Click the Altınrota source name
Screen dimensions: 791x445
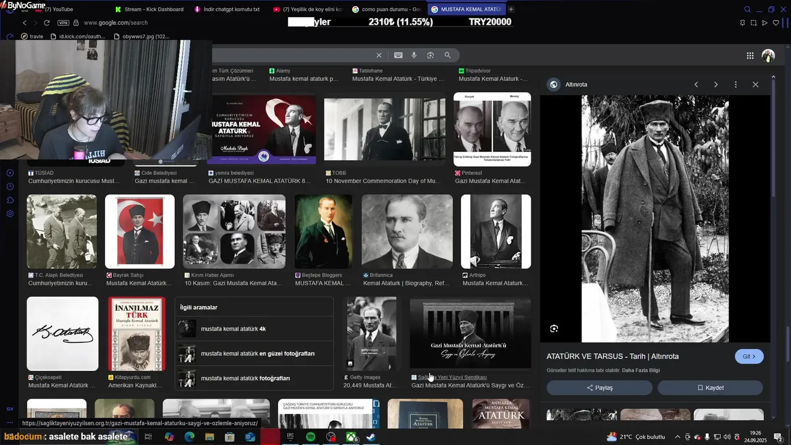576,85
